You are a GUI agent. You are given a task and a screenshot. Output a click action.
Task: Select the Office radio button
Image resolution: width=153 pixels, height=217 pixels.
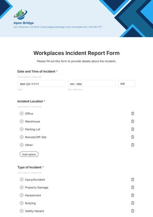tap(22, 114)
